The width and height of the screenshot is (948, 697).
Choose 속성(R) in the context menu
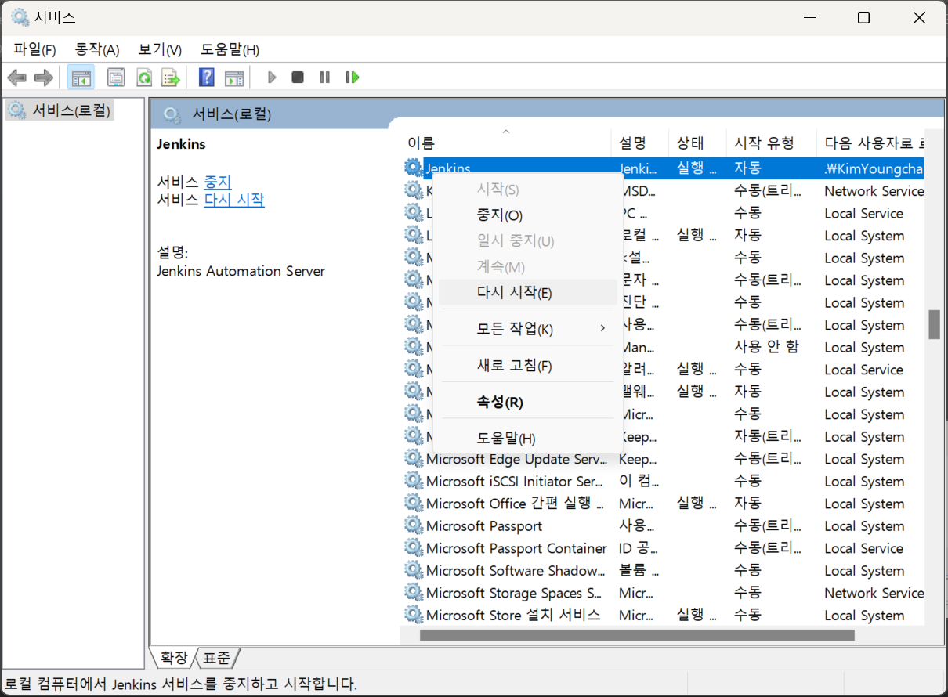click(x=526, y=403)
